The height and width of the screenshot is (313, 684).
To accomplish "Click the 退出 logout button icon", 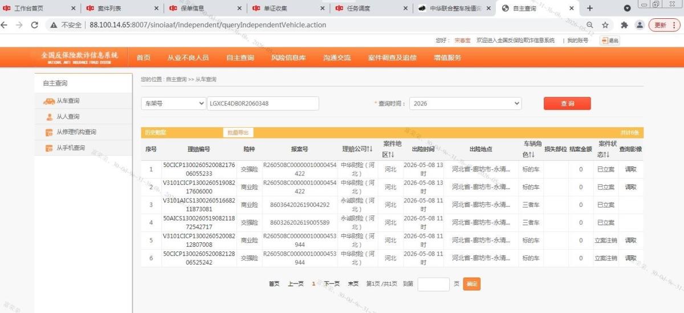I will [x=610, y=40].
